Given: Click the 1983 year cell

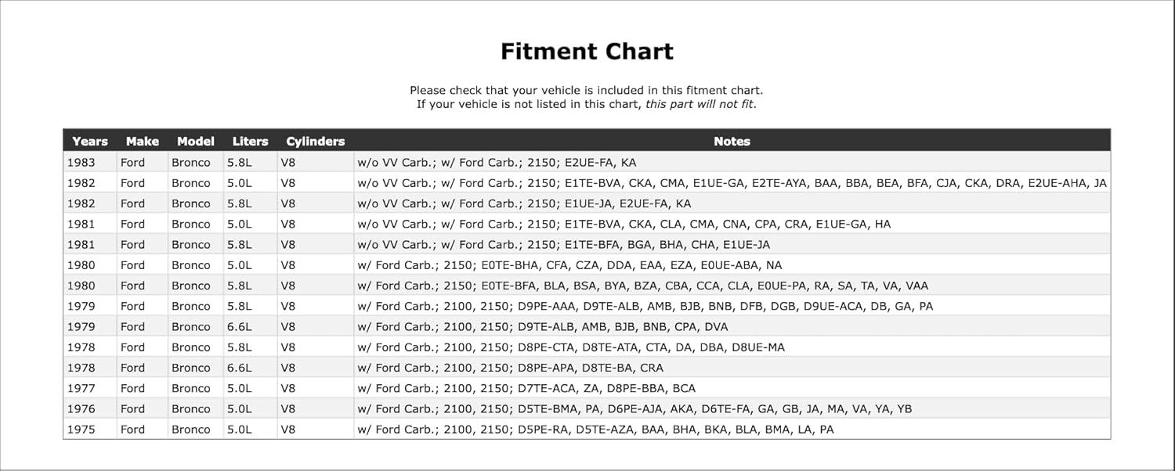Looking at the screenshot, I should pos(81,163).
